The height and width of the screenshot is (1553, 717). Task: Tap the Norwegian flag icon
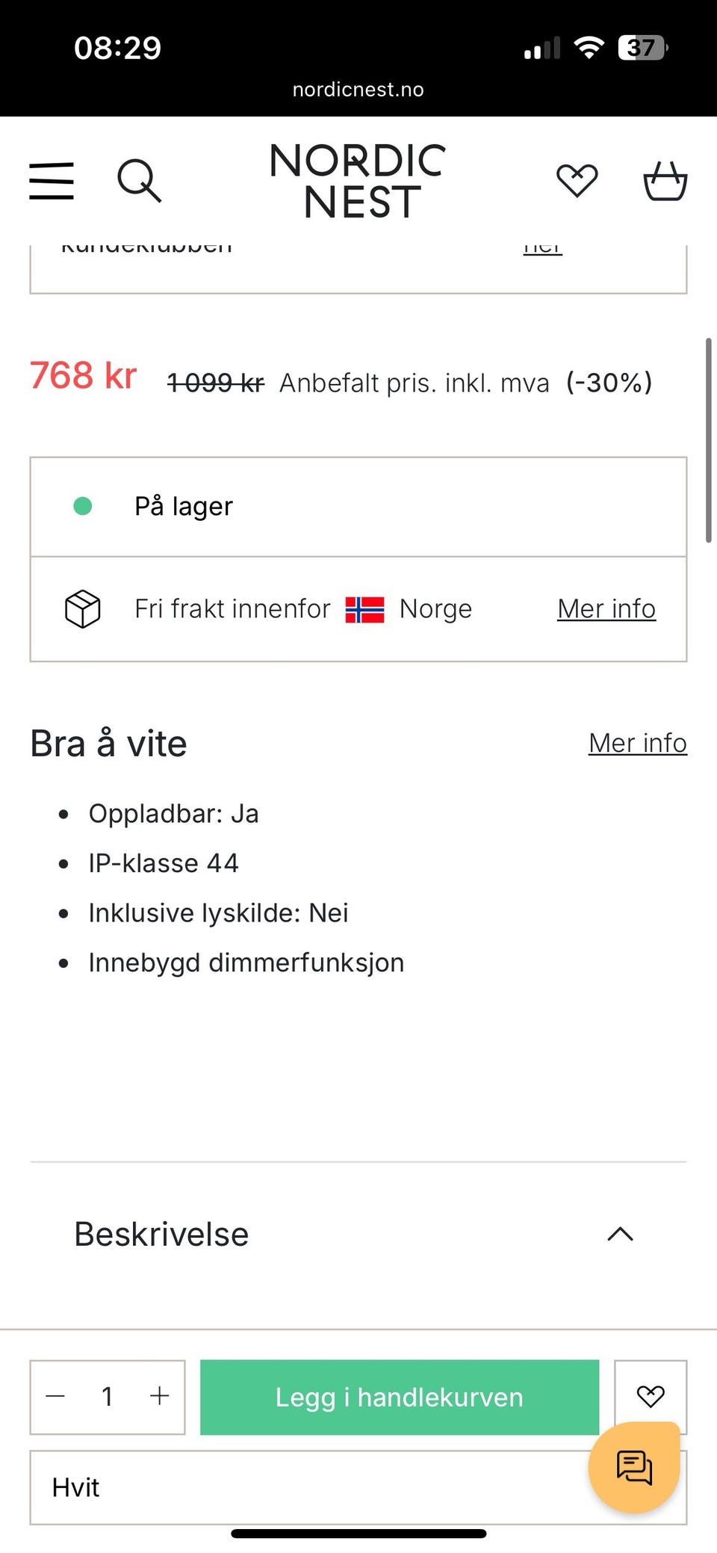pos(364,610)
